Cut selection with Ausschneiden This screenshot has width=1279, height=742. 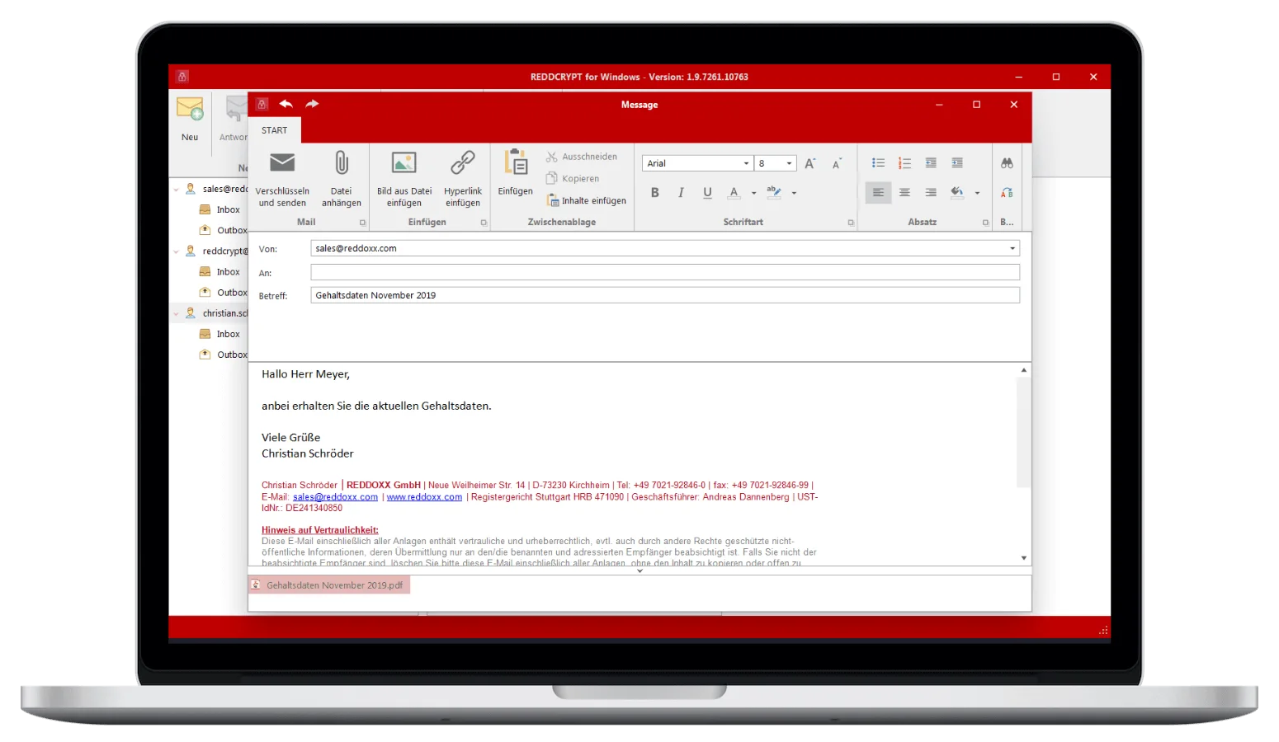point(581,157)
